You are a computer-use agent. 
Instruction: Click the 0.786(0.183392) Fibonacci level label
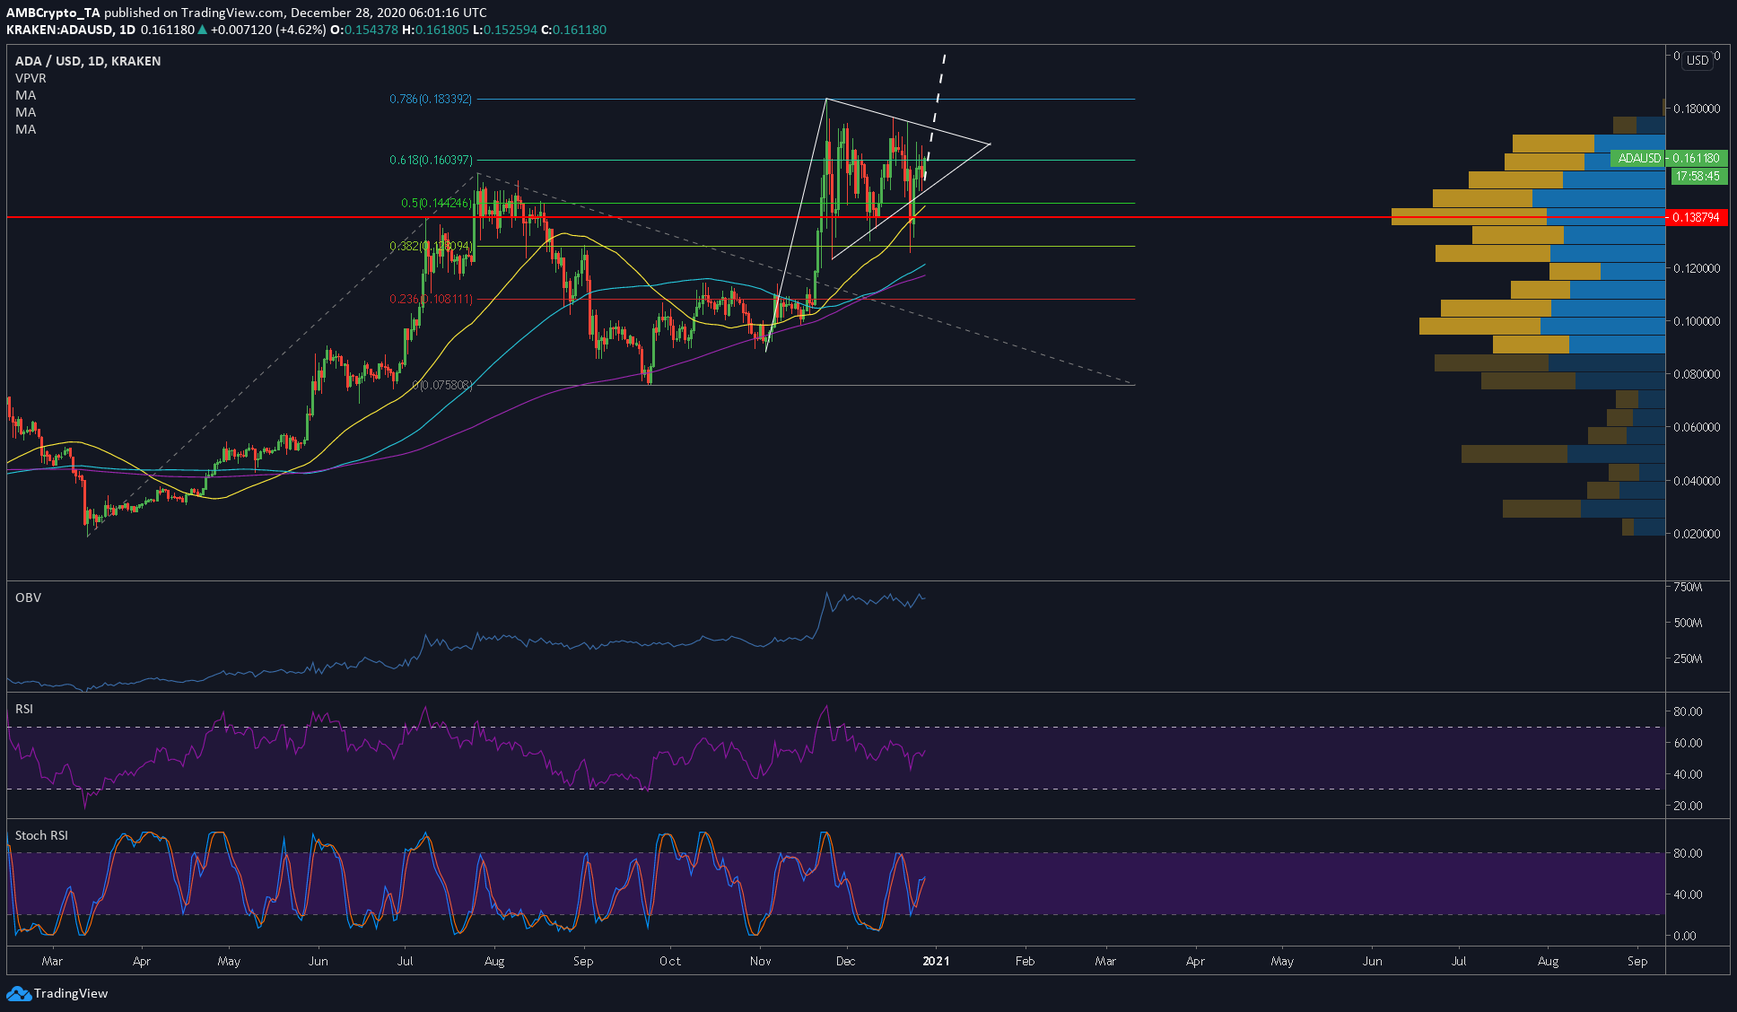431,99
